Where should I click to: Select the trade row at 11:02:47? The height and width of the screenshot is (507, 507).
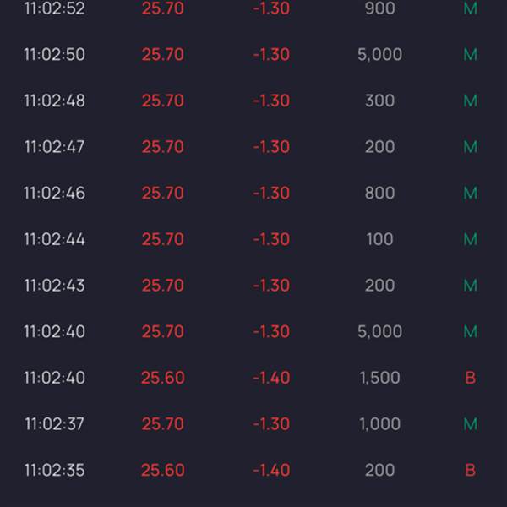253,147
